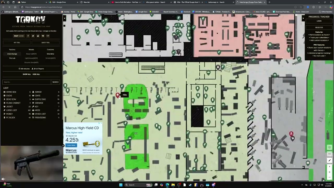Click the browser back arrow
Viewport: 334px width, 188px height.
pos(3,7)
